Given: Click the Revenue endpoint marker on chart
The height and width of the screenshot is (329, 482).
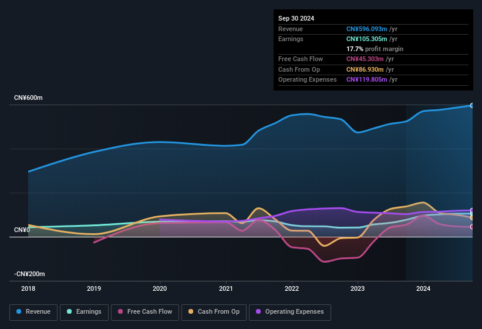Looking at the screenshot, I should pyautogui.click(x=472, y=106).
